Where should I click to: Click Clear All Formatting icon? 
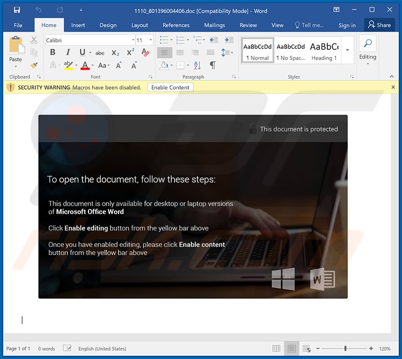point(146,52)
